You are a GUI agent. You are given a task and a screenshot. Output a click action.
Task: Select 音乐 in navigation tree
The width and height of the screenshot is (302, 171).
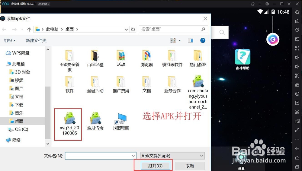pyautogui.click(x=17, y=113)
